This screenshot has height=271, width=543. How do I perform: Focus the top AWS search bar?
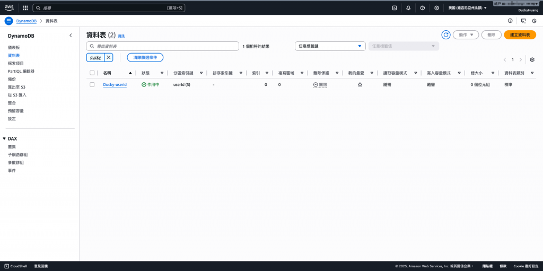point(109,7)
